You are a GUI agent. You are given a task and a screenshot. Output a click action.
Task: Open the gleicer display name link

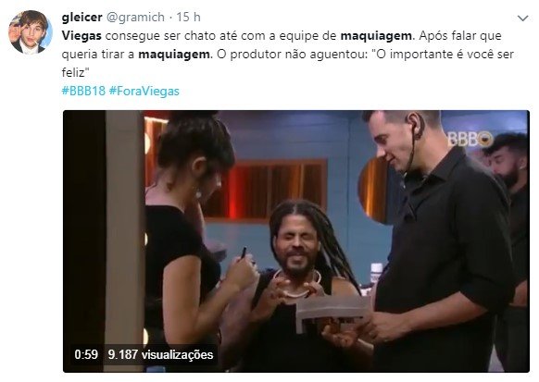[81, 17]
